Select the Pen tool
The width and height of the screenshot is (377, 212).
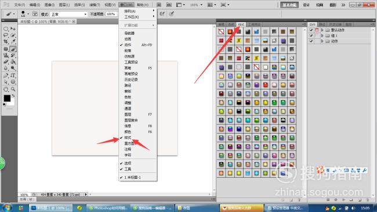pyautogui.click(x=6, y=76)
